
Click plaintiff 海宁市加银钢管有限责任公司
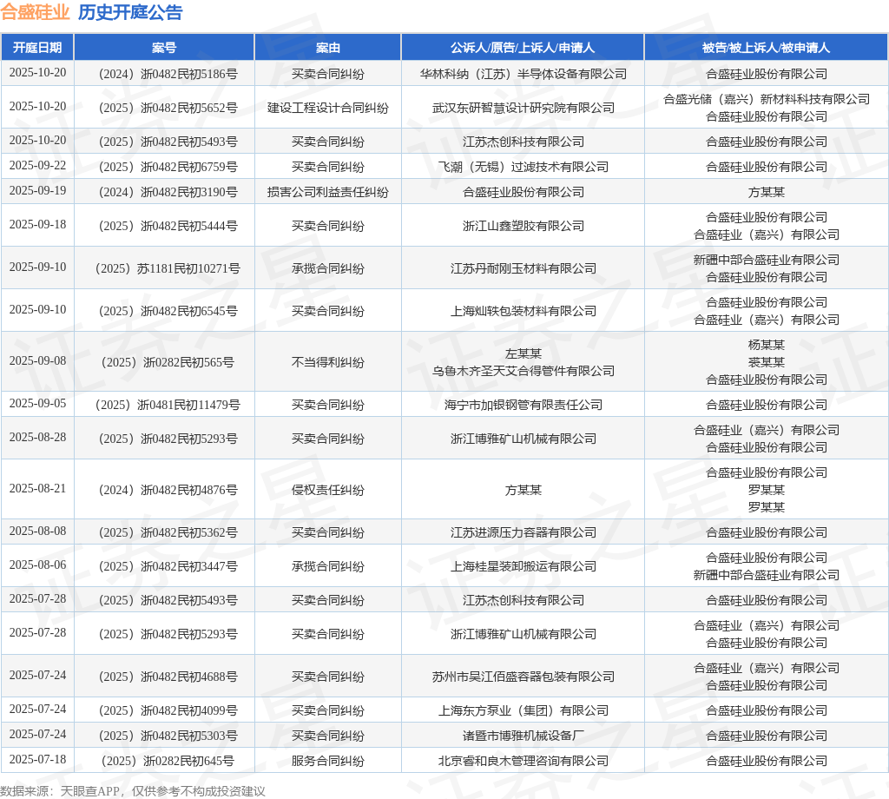[523, 405]
